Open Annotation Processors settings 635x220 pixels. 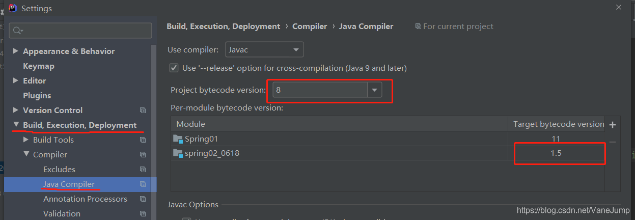click(x=85, y=199)
